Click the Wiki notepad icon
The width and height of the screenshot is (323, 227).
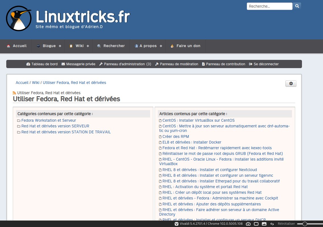71,46
